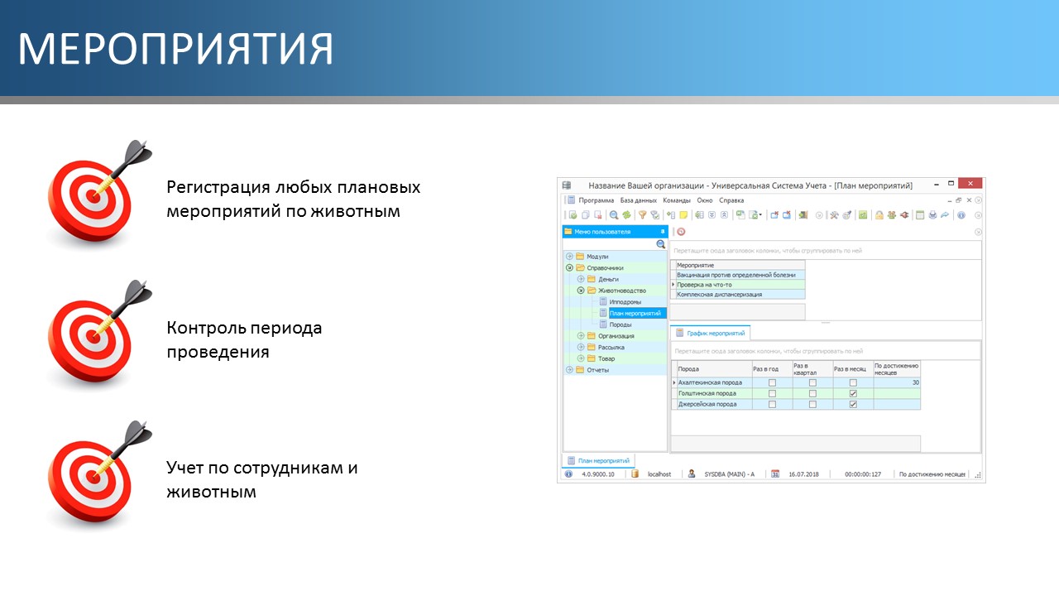The width and height of the screenshot is (1059, 596).
Task: Collapse the Справочники tree node
Action: pos(569,268)
